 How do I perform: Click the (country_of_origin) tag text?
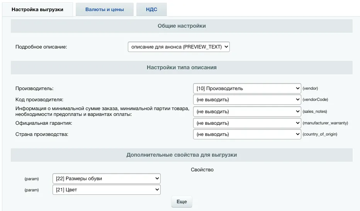coord(320,134)
